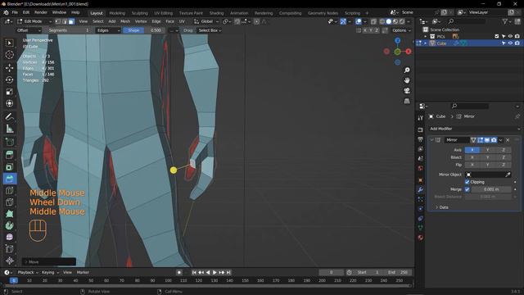This screenshot has height=295, width=524.
Task: Select the active Bevel tool
Action: click(x=9, y=179)
